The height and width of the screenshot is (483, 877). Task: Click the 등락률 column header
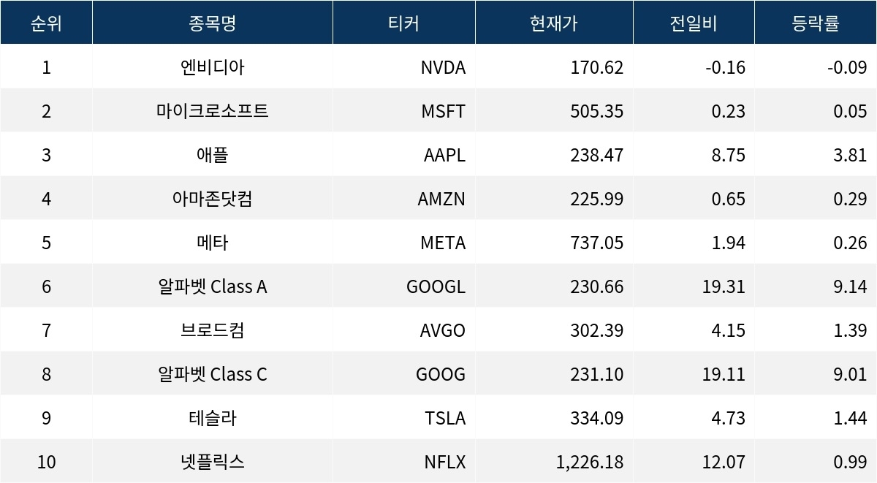pos(815,23)
